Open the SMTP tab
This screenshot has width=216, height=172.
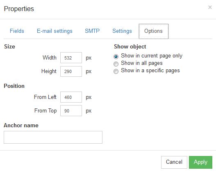[92, 31]
